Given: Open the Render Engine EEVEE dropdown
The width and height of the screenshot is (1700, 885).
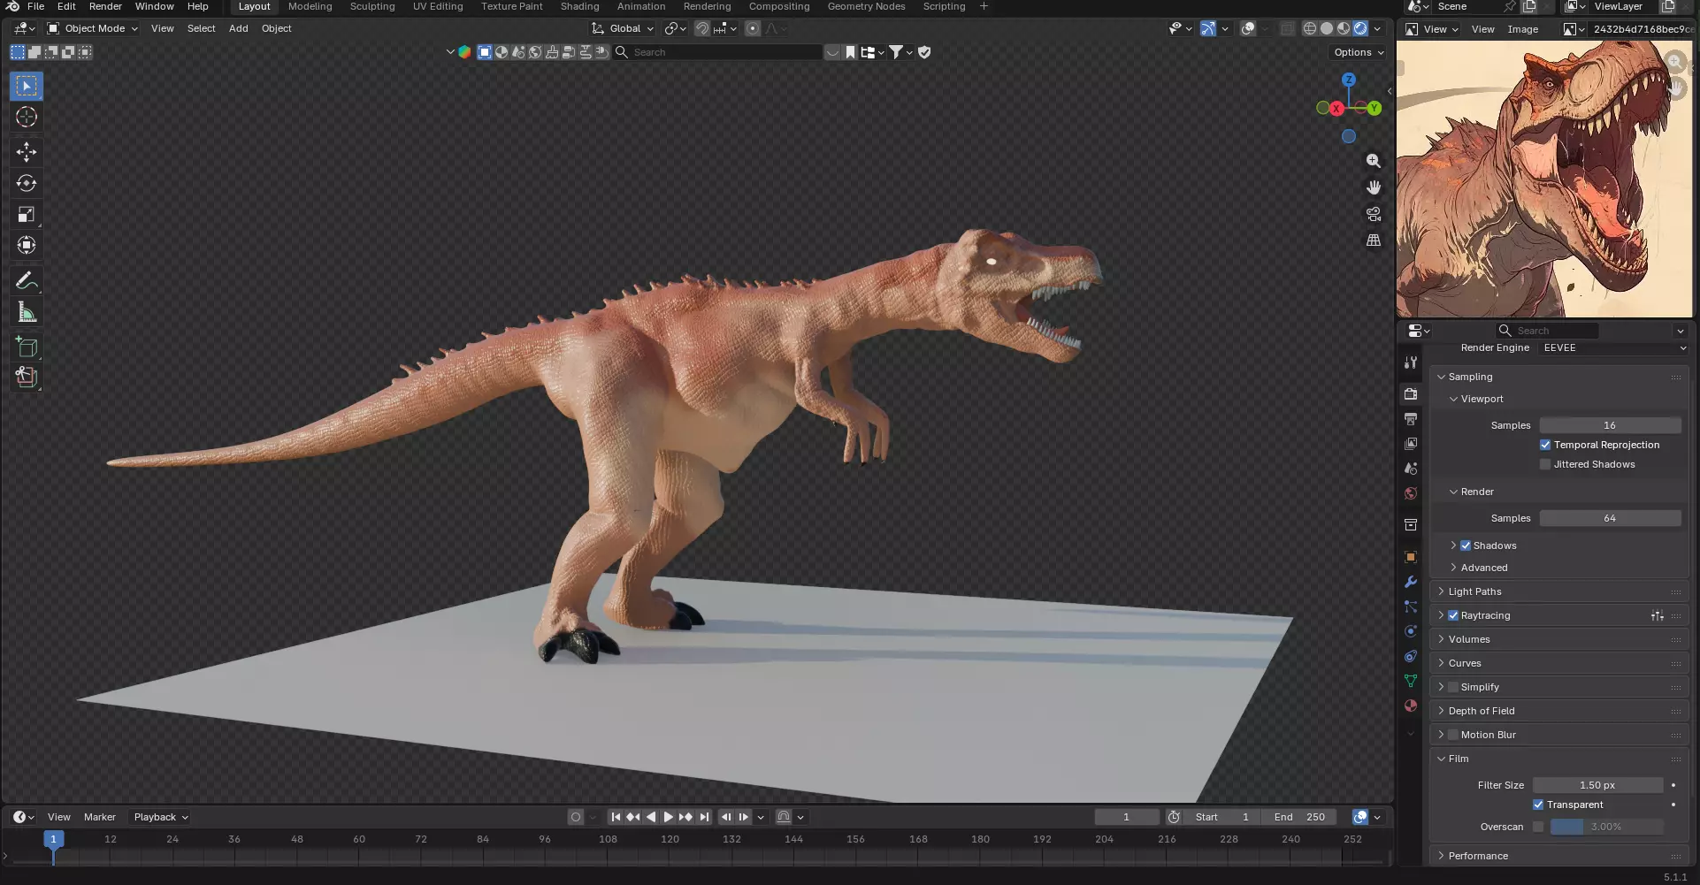Looking at the screenshot, I should pos(1613,347).
